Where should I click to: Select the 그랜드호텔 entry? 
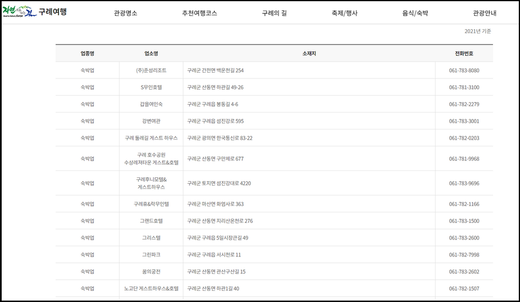pyautogui.click(x=151, y=221)
